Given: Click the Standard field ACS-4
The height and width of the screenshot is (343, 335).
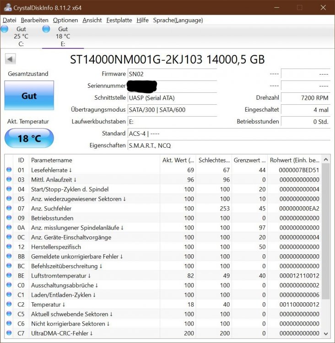Looking at the screenshot, I should click(x=229, y=134).
